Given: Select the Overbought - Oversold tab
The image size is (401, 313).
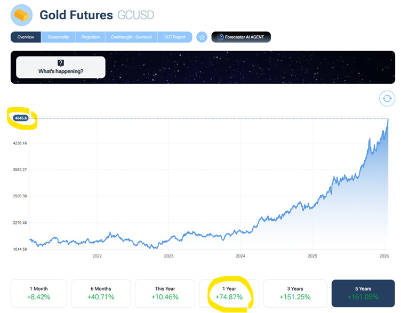Looking at the screenshot, I should [x=131, y=37].
